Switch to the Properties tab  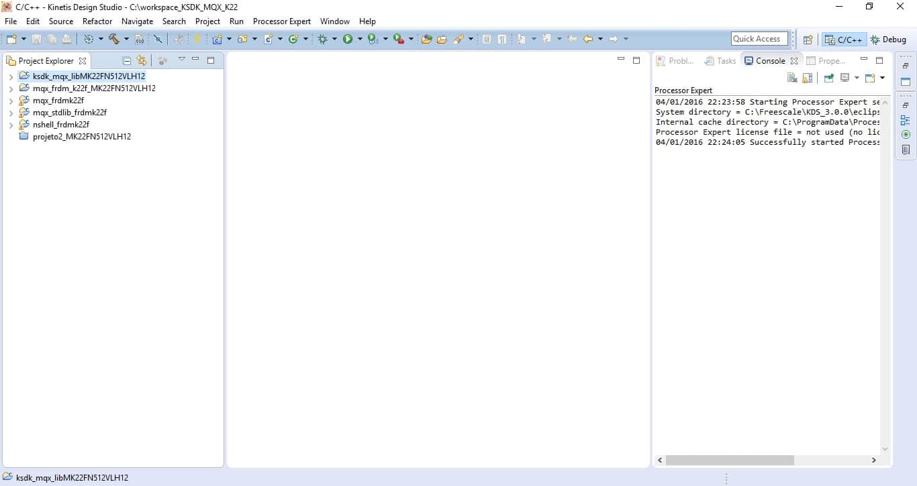(x=826, y=60)
